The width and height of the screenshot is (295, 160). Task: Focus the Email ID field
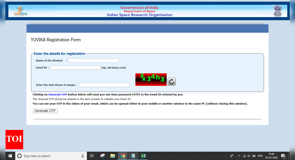(x=75, y=68)
